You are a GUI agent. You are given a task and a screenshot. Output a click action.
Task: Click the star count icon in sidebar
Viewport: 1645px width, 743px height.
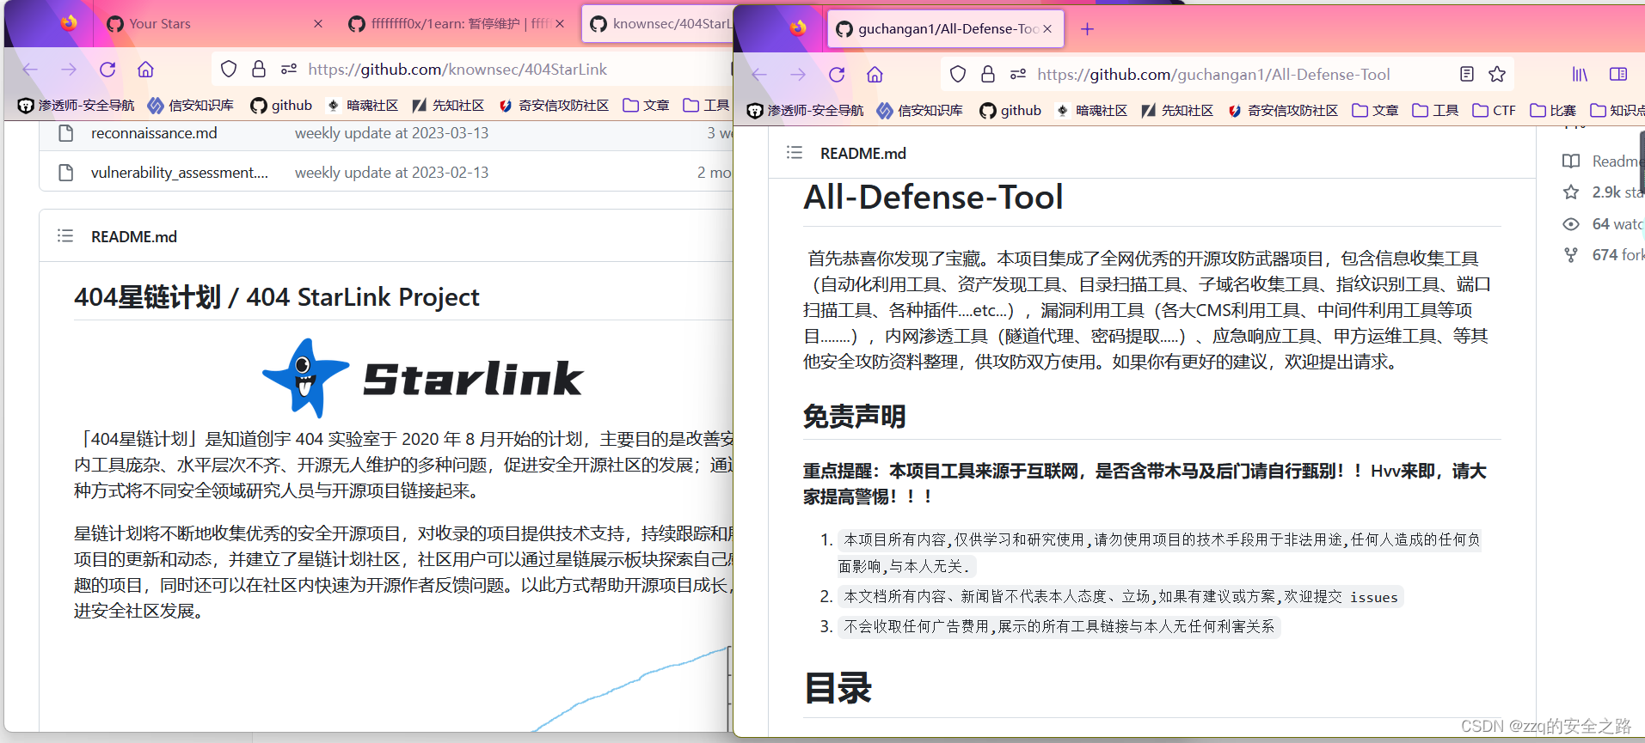[x=1571, y=192]
